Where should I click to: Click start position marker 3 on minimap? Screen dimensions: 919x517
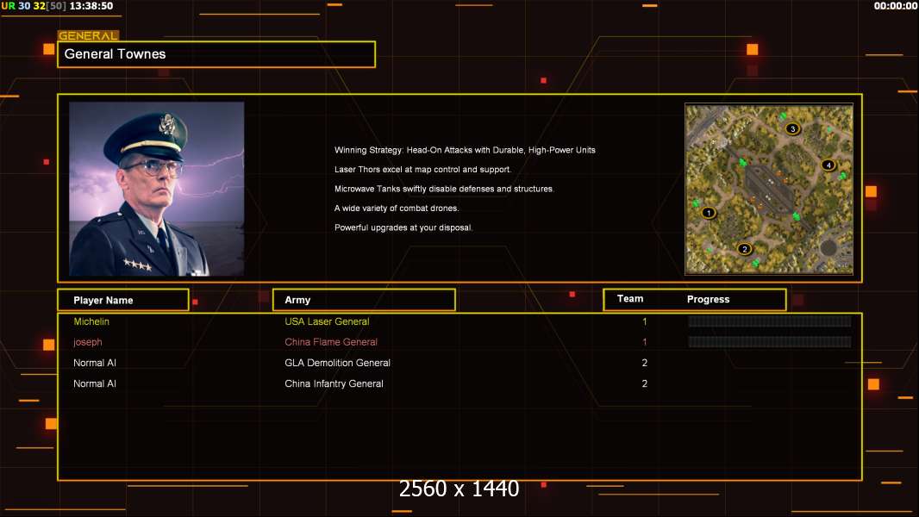tap(792, 128)
